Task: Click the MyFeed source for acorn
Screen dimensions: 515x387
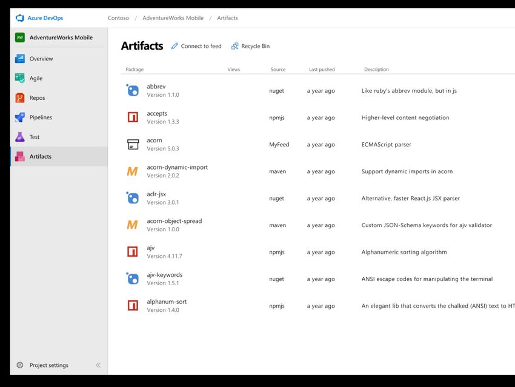Action: (x=279, y=144)
